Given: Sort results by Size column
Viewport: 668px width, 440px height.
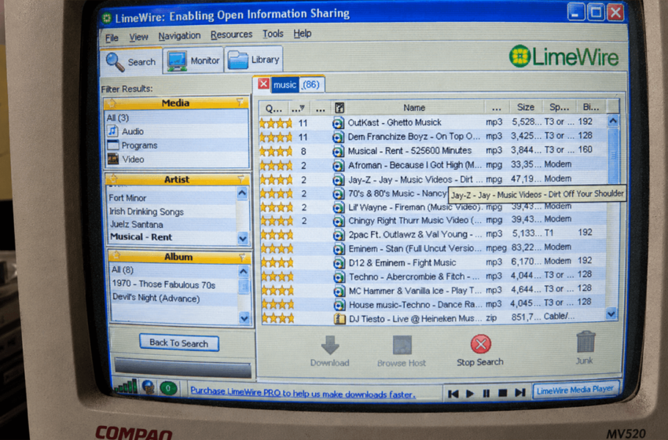Looking at the screenshot, I should coord(525,107).
